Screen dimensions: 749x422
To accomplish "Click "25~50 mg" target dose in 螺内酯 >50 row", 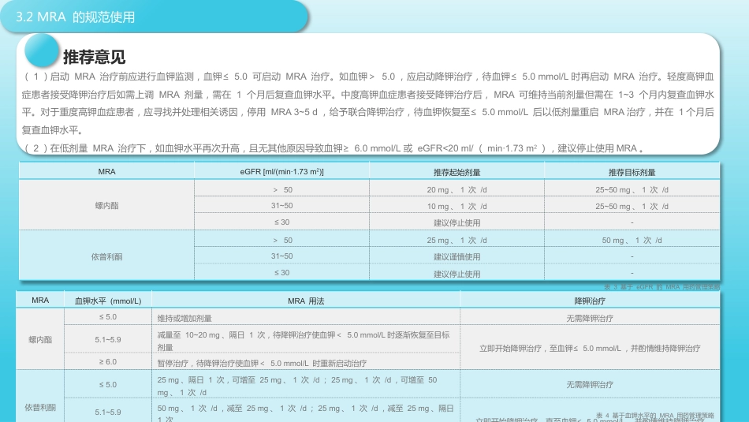I will coord(632,190).
